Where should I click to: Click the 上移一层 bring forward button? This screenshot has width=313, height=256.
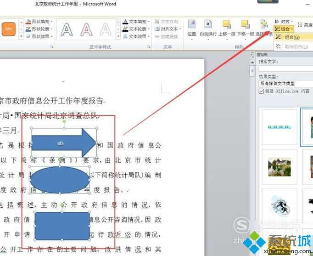pos(227,28)
